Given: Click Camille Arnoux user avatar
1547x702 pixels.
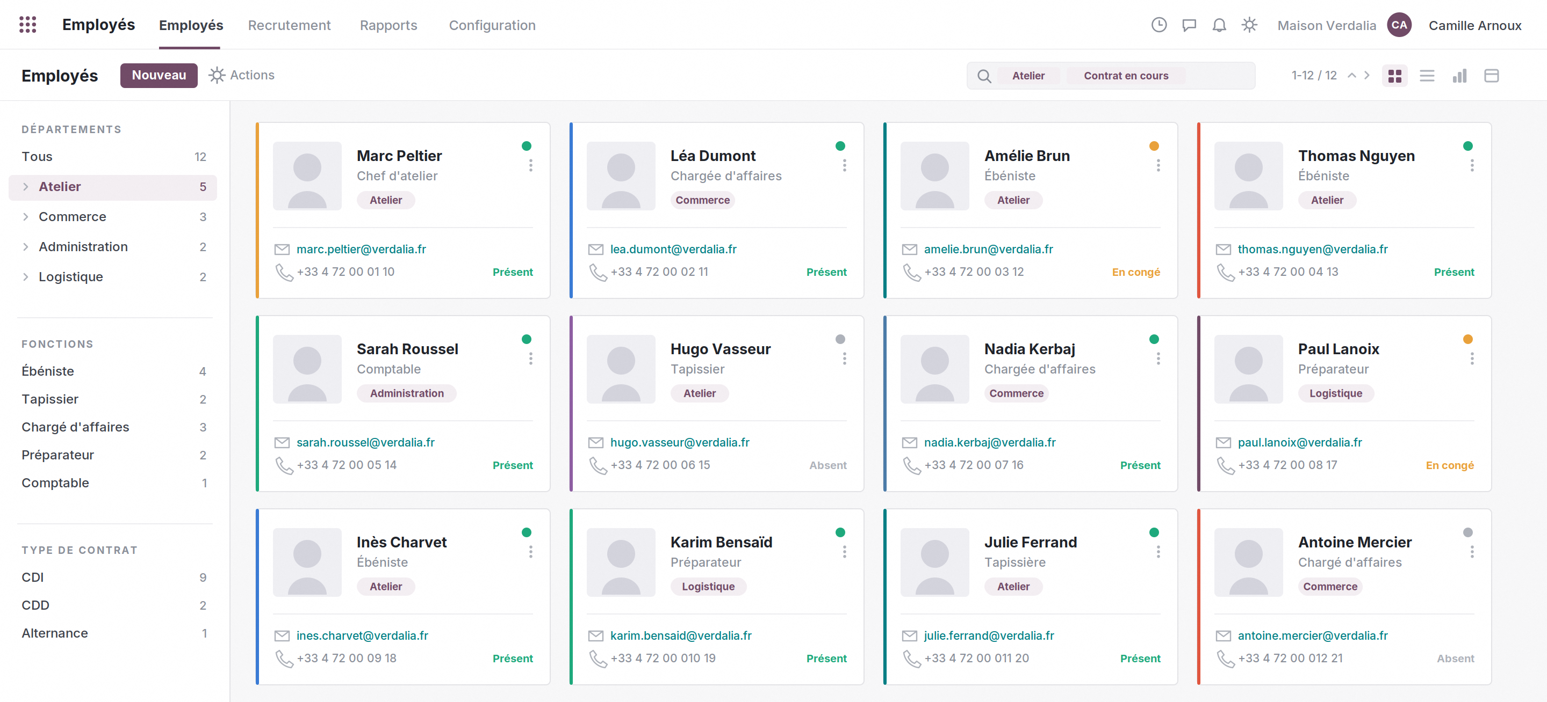Looking at the screenshot, I should coord(1399,25).
